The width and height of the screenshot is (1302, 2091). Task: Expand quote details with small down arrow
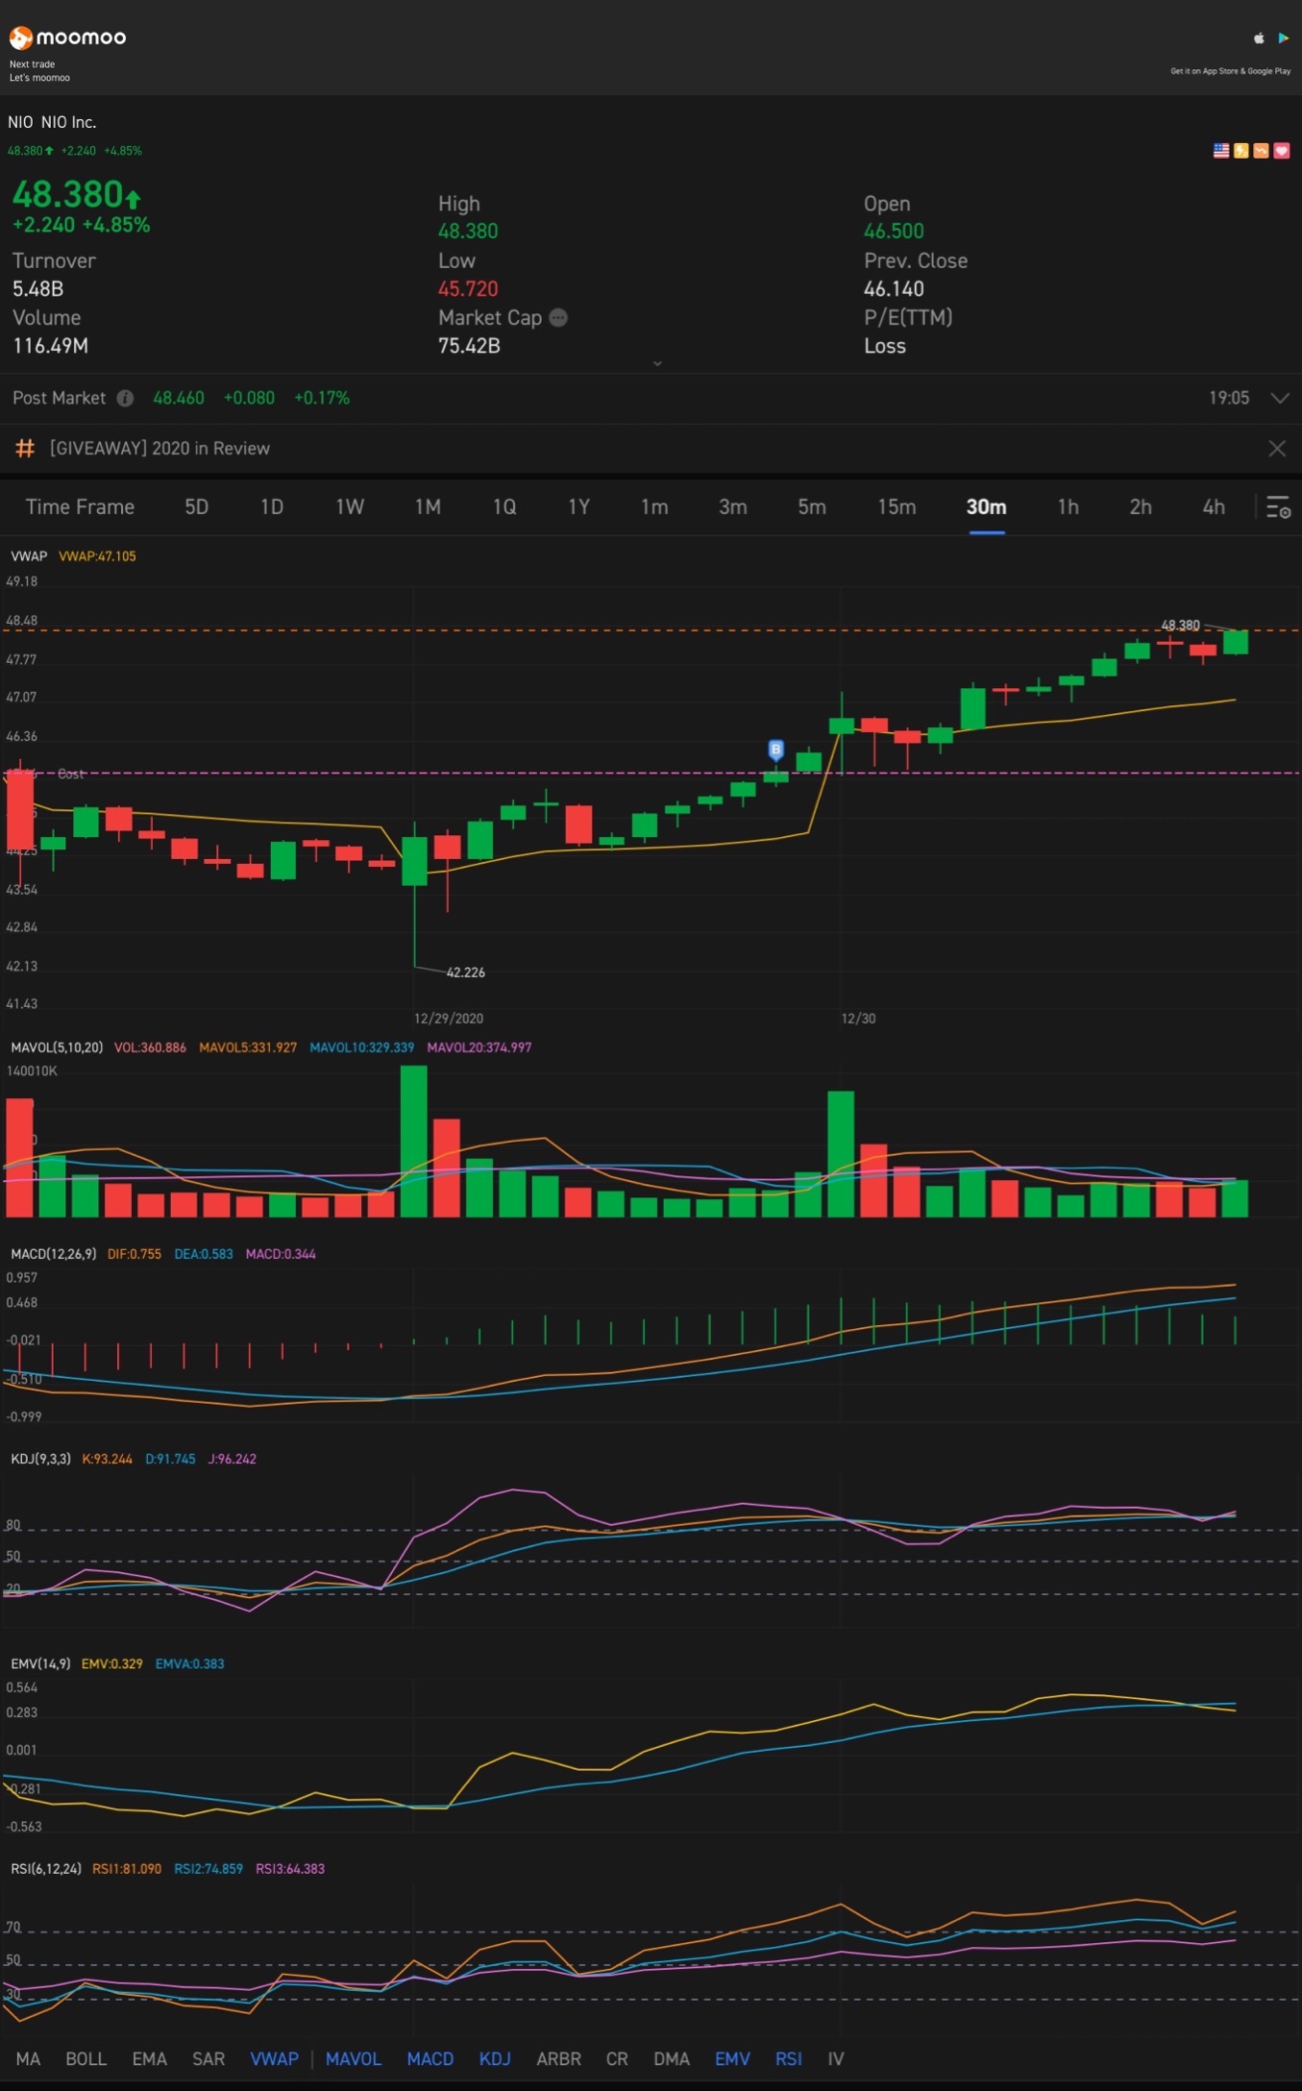click(657, 363)
